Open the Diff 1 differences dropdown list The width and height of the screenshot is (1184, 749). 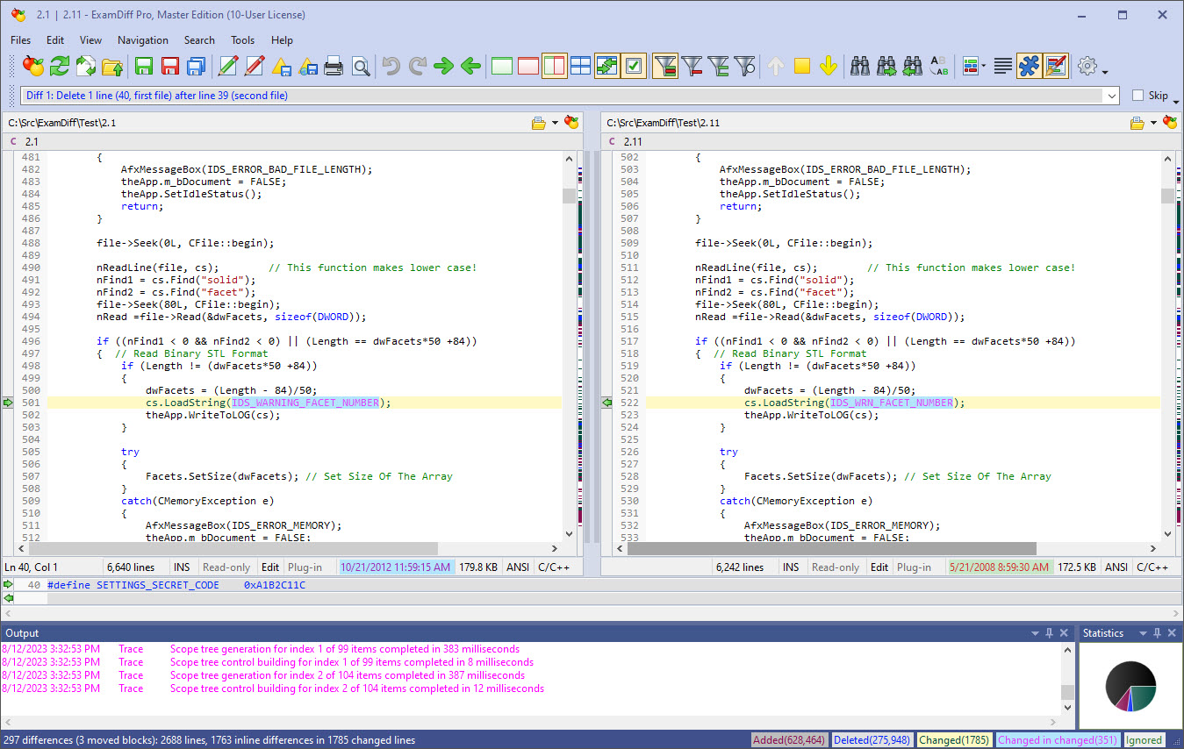click(x=1112, y=96)
